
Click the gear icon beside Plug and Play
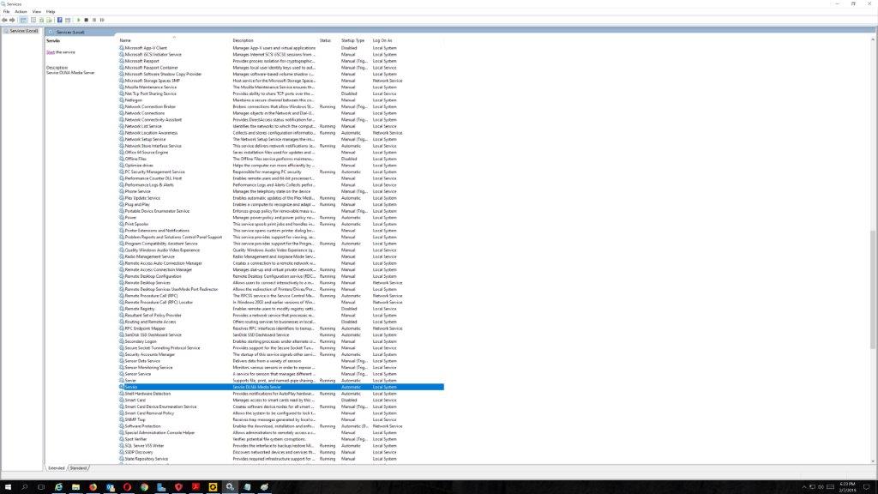(122, 204)
